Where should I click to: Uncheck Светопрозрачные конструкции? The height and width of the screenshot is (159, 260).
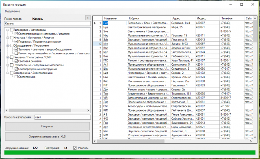(x=16, y=69)
